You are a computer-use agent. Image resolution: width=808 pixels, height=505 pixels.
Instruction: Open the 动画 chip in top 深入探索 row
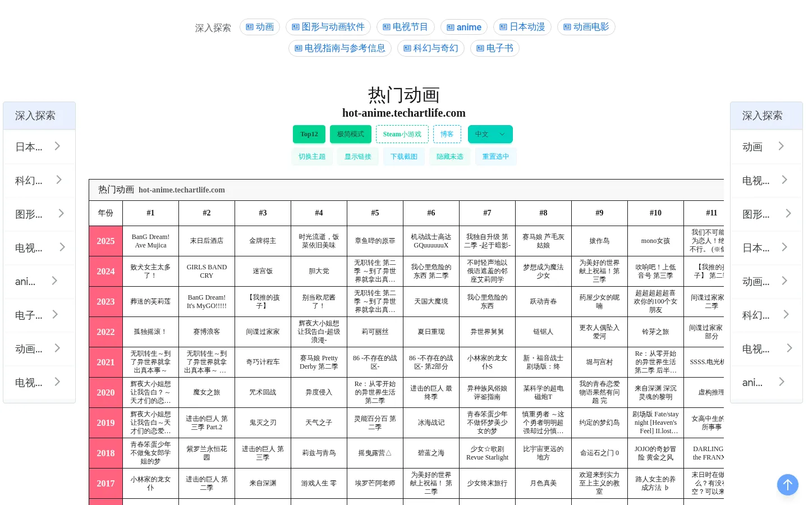[260, 27]
